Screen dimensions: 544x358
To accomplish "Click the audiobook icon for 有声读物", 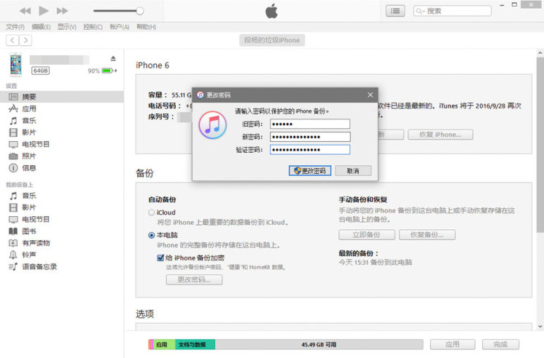I will [x=13, y=243].
